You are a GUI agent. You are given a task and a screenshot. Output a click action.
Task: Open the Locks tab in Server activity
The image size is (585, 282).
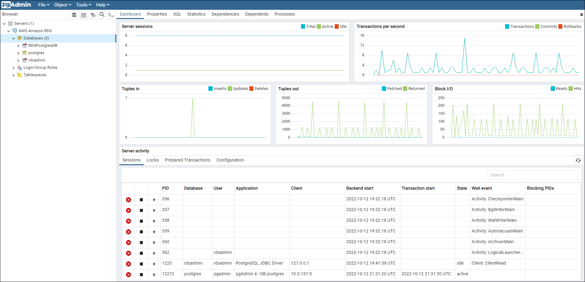coord(153,160)
